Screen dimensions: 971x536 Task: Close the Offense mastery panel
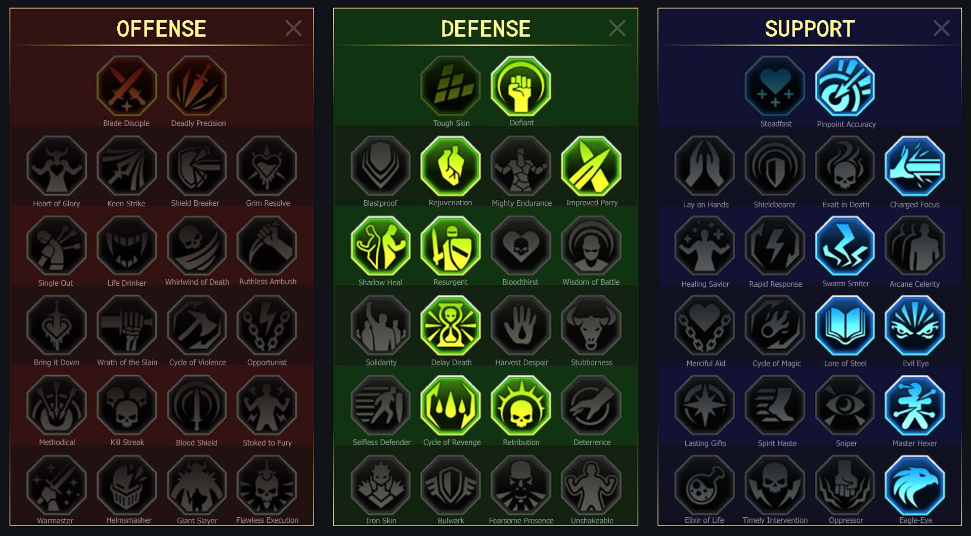coord(293,28)
